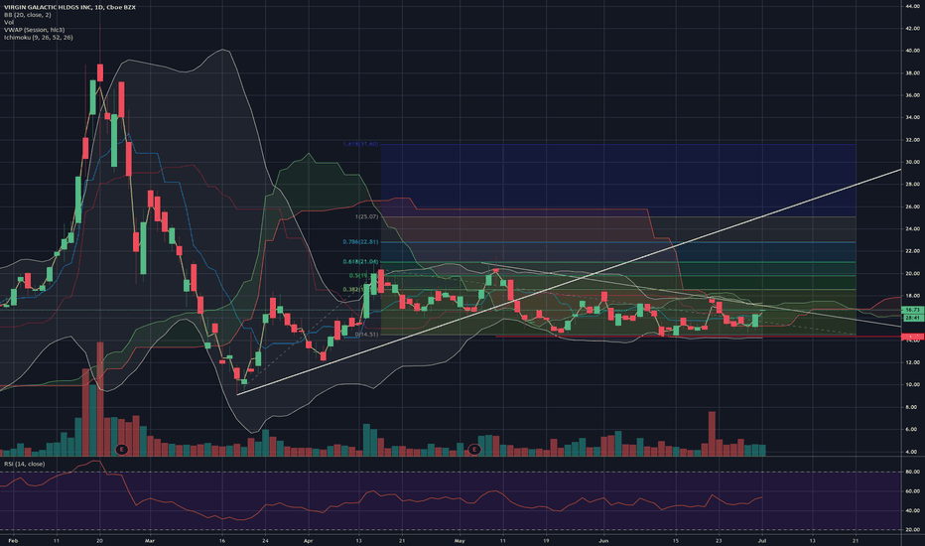The height and width of the screenshot is (546, 925).
Task: Click the Jul label on the date axis
Action: [761, 541]
